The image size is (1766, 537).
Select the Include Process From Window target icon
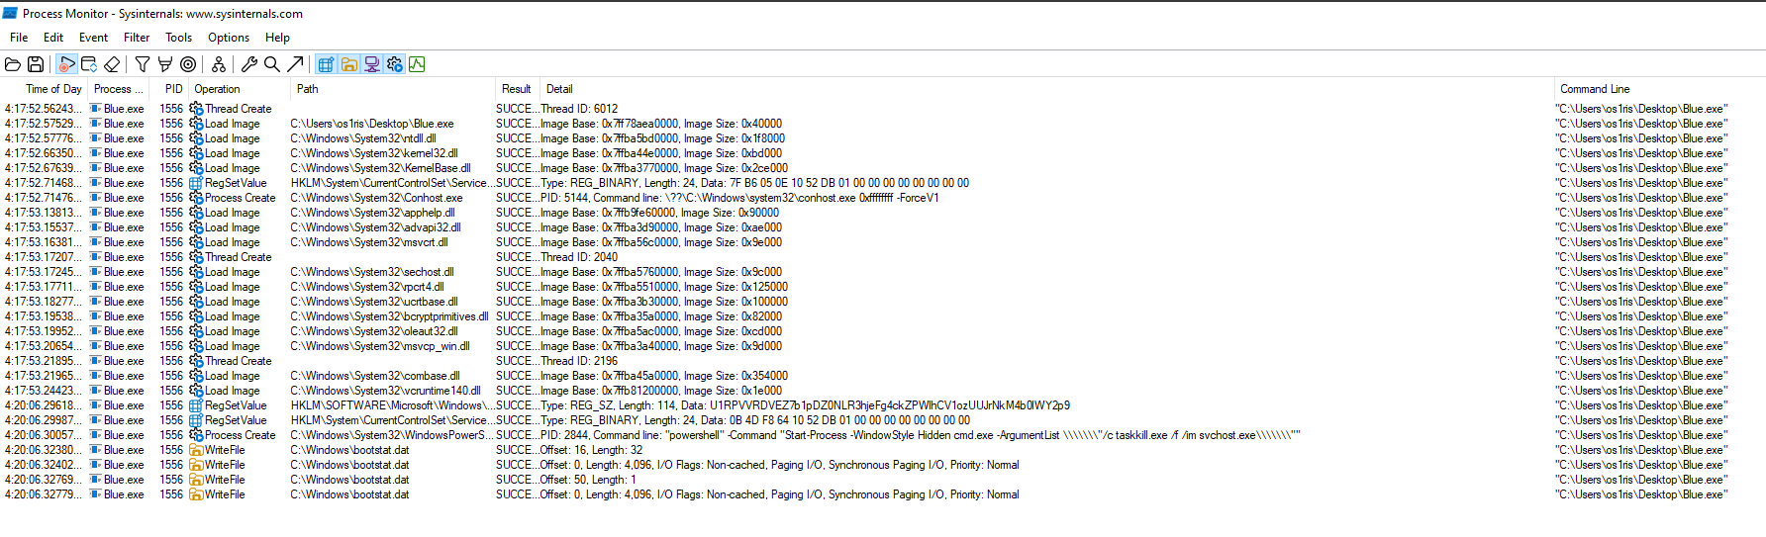coord(188,64)
